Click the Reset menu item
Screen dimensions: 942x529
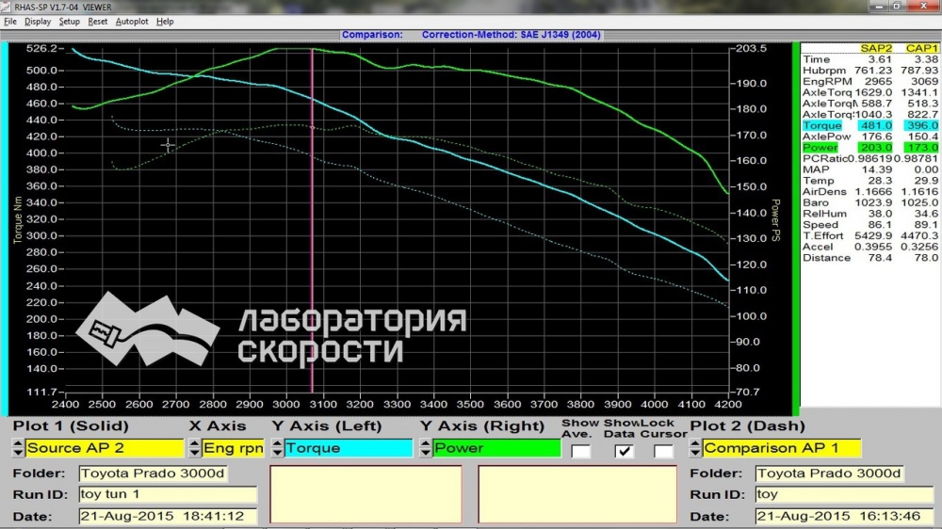98,21
